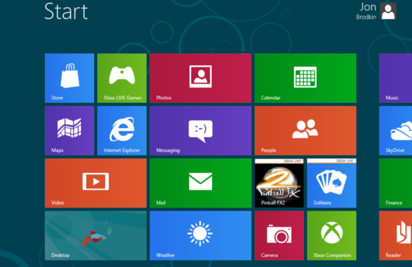The height and width of the screenshot is (267, 412).
Task: Open the Store tile
Action: (x=69, y=78)
